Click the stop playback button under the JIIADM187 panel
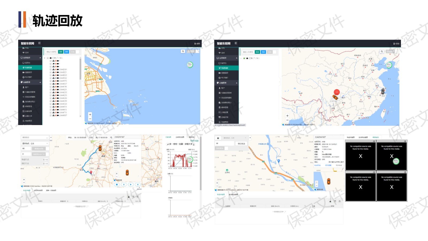Viewport: 428px width, 241px height. point(117,184)
